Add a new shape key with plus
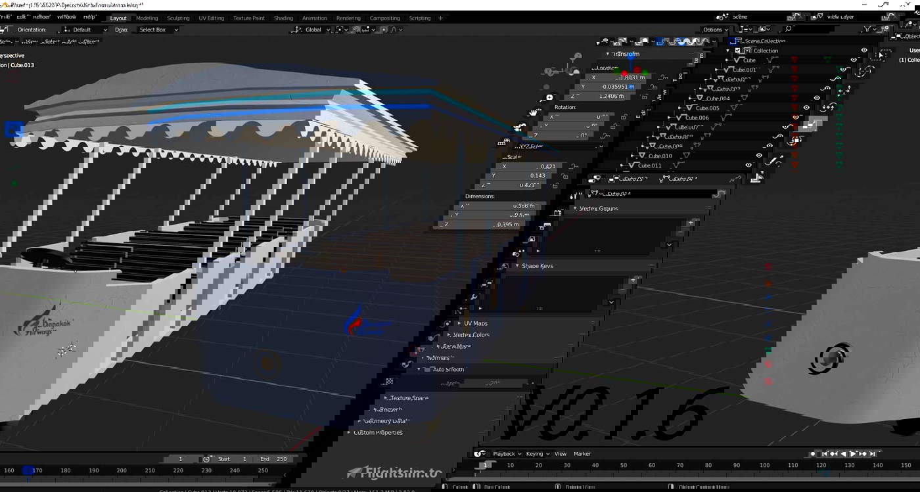Viewport: 920px width, 492px height. click(633, 280)
